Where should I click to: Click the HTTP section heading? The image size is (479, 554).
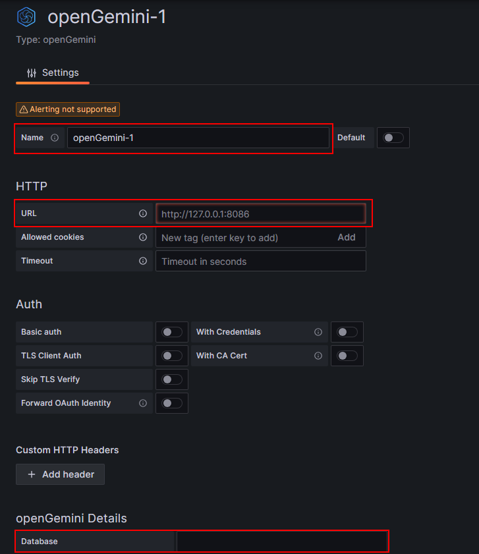(32, 186)
